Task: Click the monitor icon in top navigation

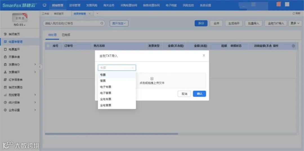Action: click(44, 5)
